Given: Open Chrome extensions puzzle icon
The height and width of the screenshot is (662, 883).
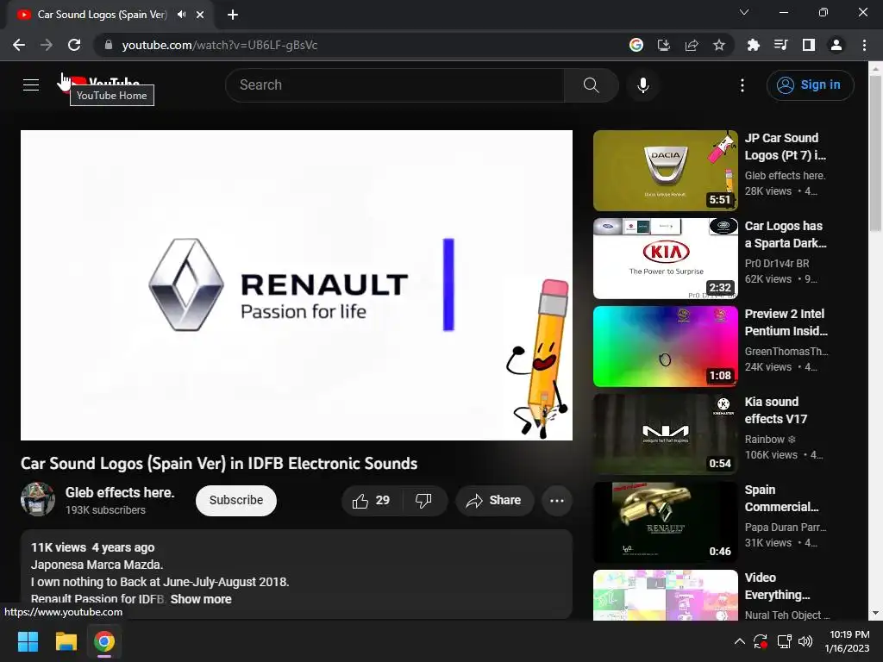Looking at the screenshot, I should [753, 45].
